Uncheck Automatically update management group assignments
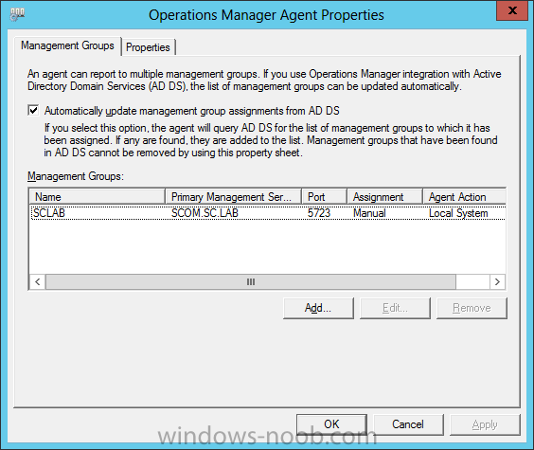The height and width of the screenshot is (450, 534). pos(33,111)
